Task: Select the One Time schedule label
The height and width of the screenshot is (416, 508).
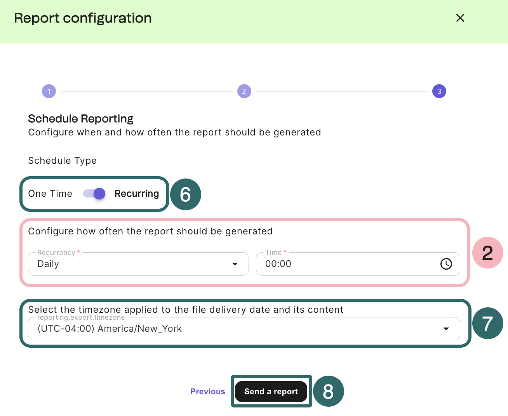Action: (x=50, y=194)
